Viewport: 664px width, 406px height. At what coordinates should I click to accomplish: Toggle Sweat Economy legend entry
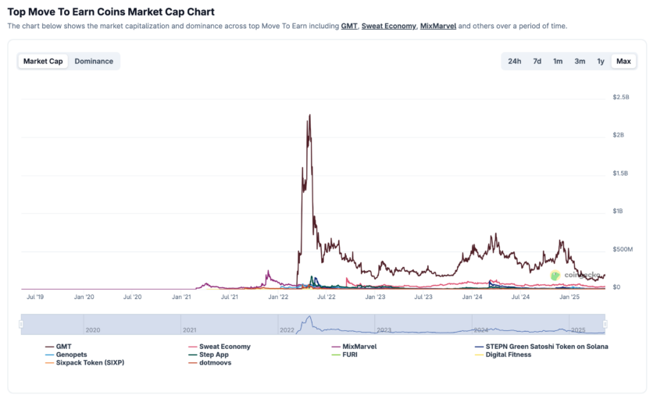220,347
